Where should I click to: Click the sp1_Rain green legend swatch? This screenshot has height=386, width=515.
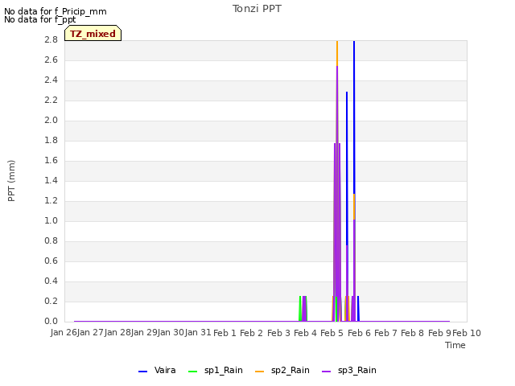coord(193,372)
